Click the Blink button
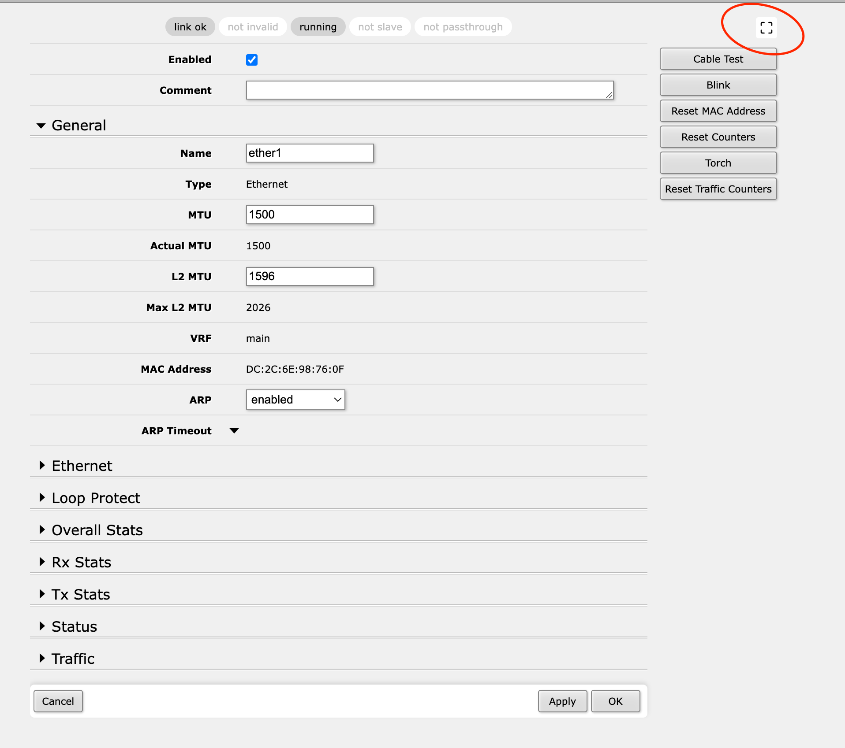Screen dimensions: 845x748 pyautogui.click(x=718, y=85)
